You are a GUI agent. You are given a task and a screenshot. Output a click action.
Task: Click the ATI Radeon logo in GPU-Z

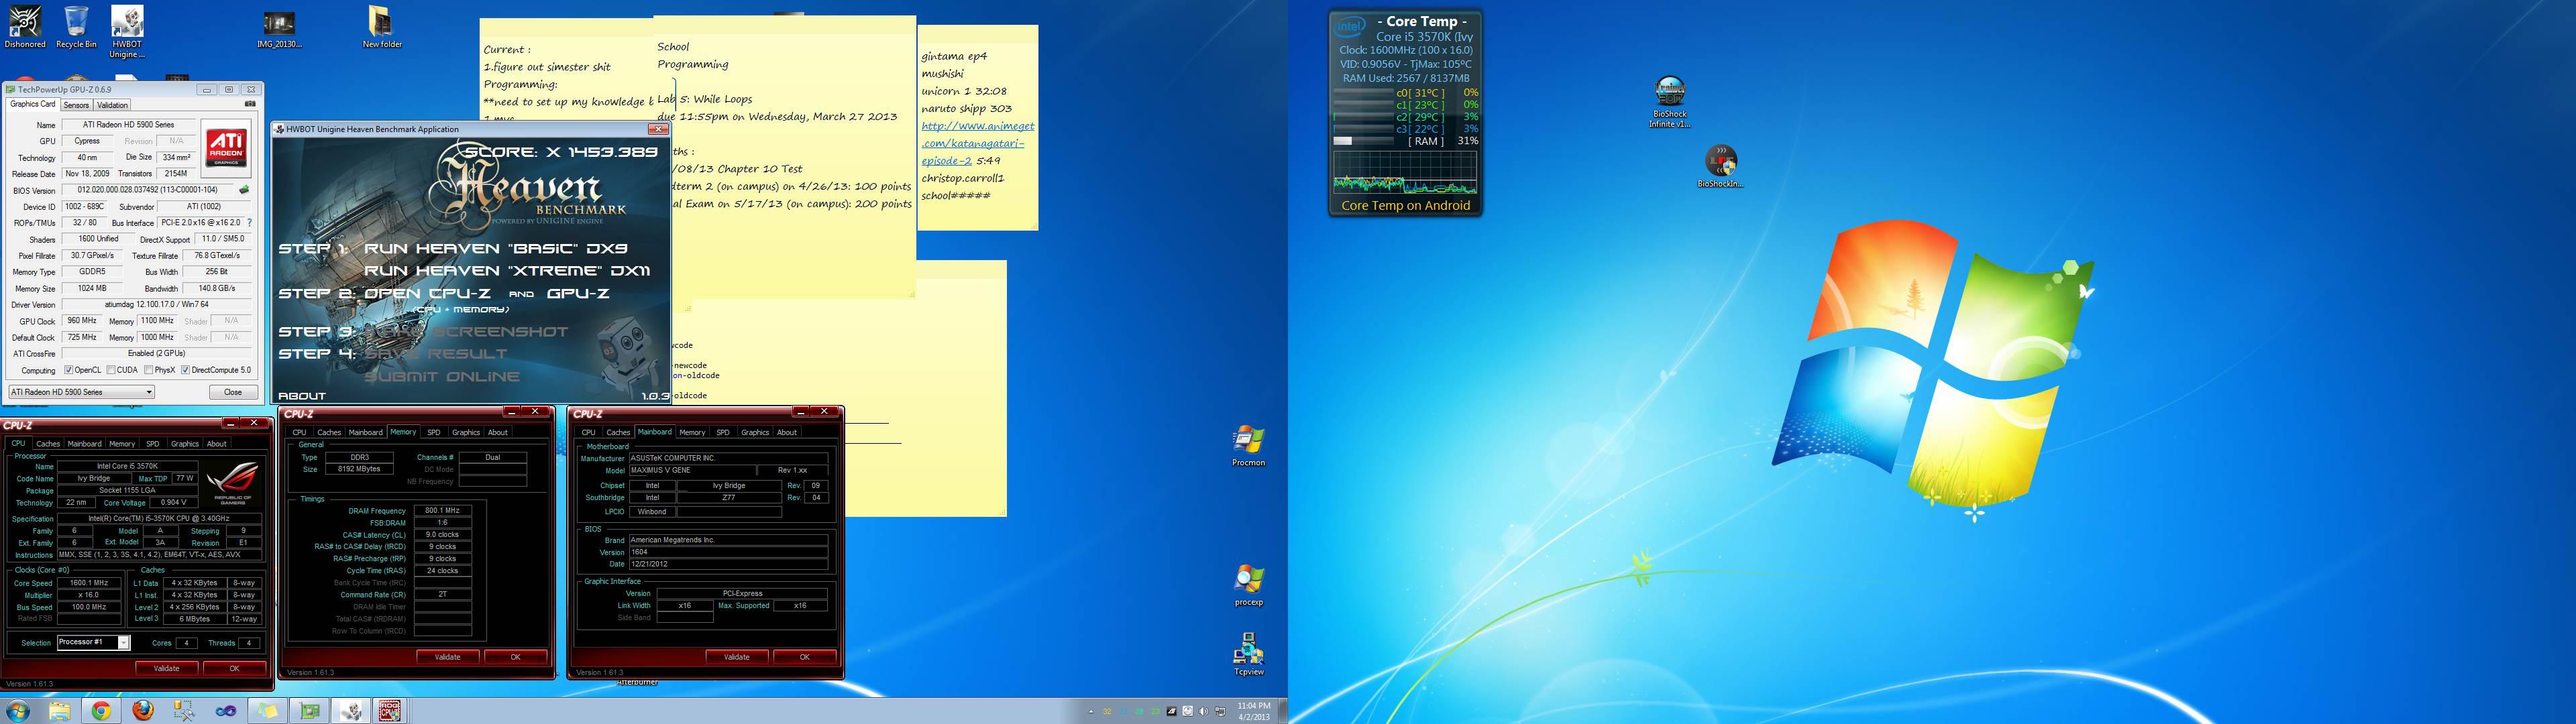(x=226, y=148)
